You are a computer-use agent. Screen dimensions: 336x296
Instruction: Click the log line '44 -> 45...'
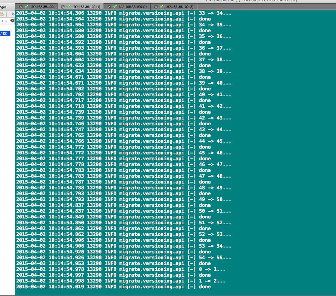point(124,141)
